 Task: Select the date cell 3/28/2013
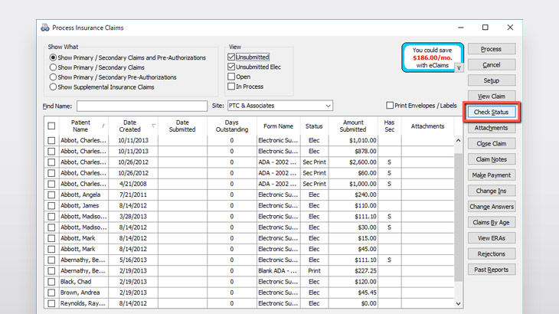click(133, 216)
